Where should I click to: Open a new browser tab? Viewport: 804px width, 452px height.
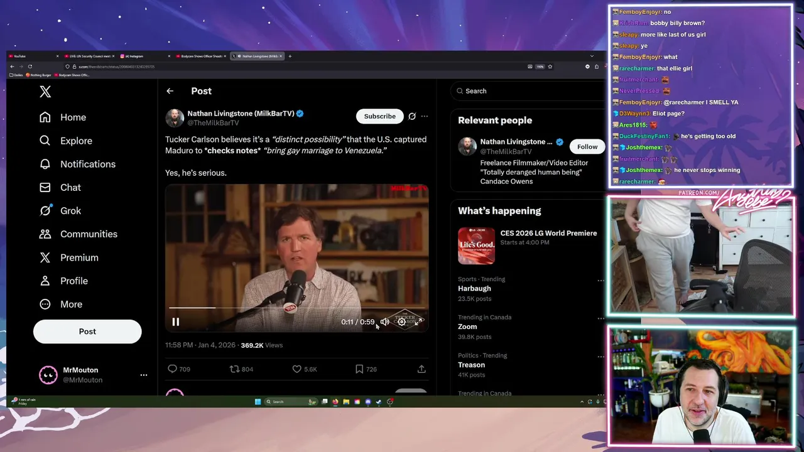[x=290, y=56]
